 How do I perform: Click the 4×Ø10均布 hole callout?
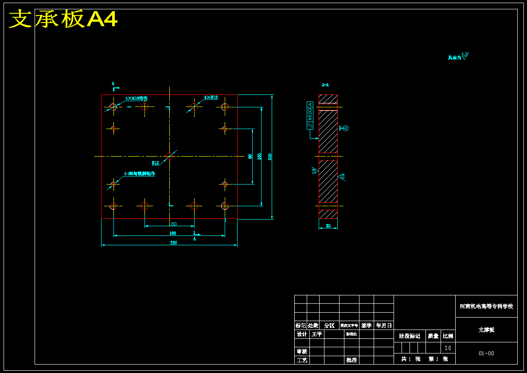coord(137,98)
